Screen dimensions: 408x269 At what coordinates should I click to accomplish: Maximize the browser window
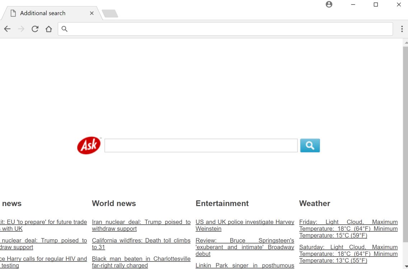pos(376,4)
